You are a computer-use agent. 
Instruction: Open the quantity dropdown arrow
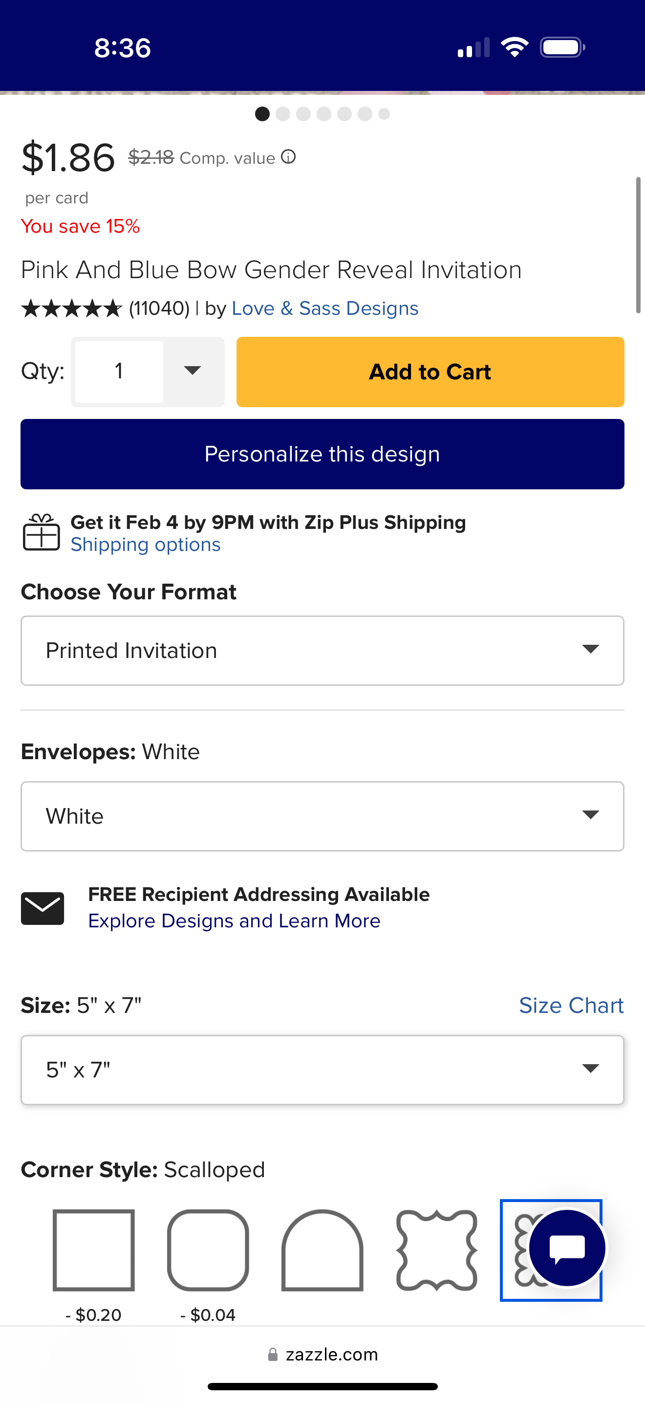(x=193, y=371)
